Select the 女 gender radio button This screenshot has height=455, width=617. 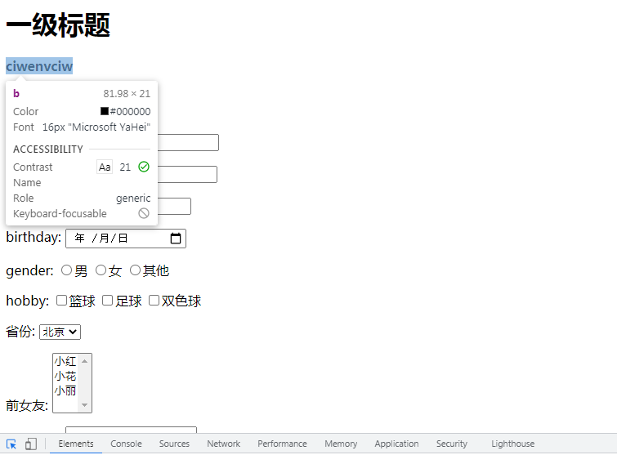click(x=101, y=270)
